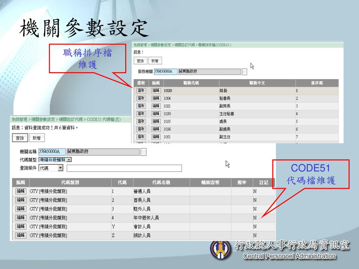The image size is (359, 269).
Task: Click 編輯 for 會計人員 row
Action: [21, 227]
